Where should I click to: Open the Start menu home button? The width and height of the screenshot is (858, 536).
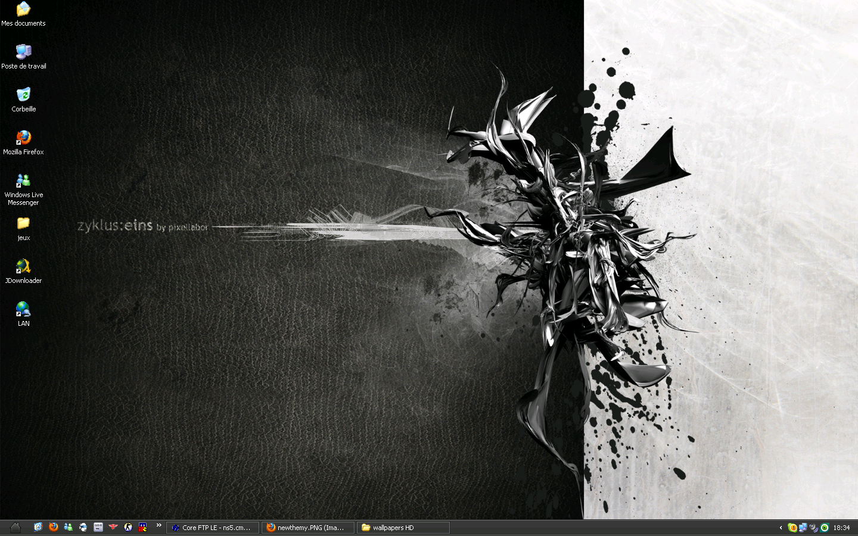pyautogui.click(x=15, y=527)
